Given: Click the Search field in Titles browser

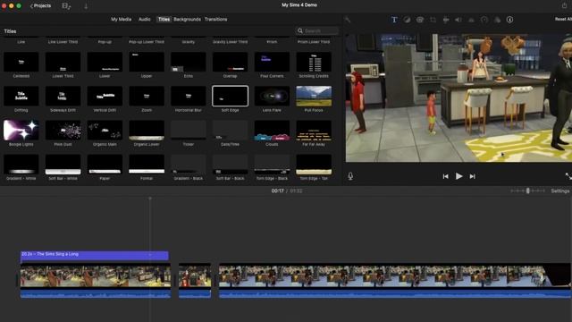Looking at the screenshot, I should 316,31.
